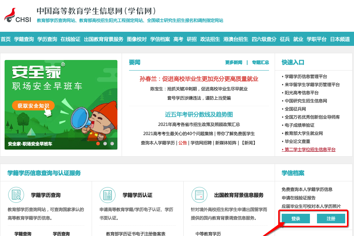Image resolution: width=354 pixels, height=236 pixels.
Task: Open the 征兵 nav item
Action: pos(285,39)
